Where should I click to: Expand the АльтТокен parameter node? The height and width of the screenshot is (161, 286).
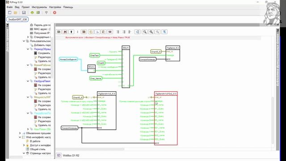coord(28,129)
